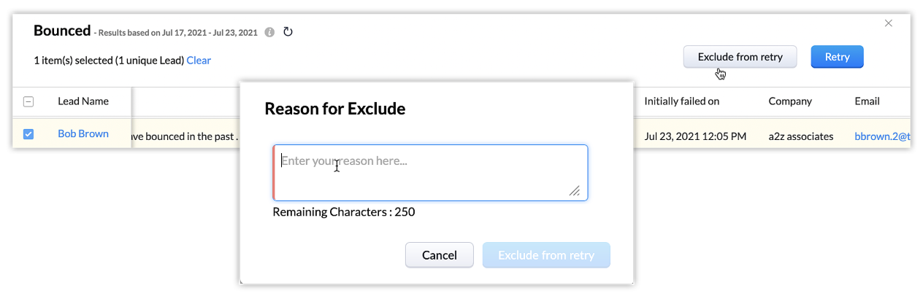923x296 pixels.
Task: Open the Bob Brown lead record
Action: pos(83,134)
